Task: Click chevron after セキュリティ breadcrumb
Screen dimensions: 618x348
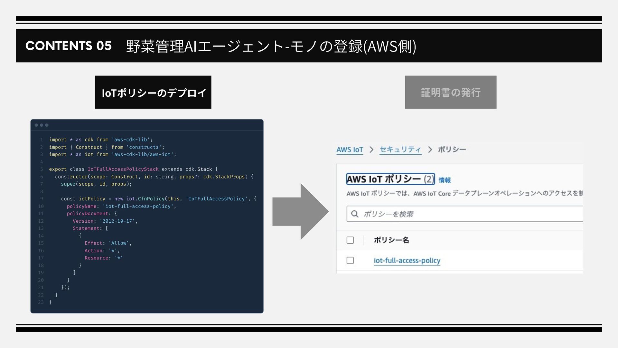Action: [430, 150]
